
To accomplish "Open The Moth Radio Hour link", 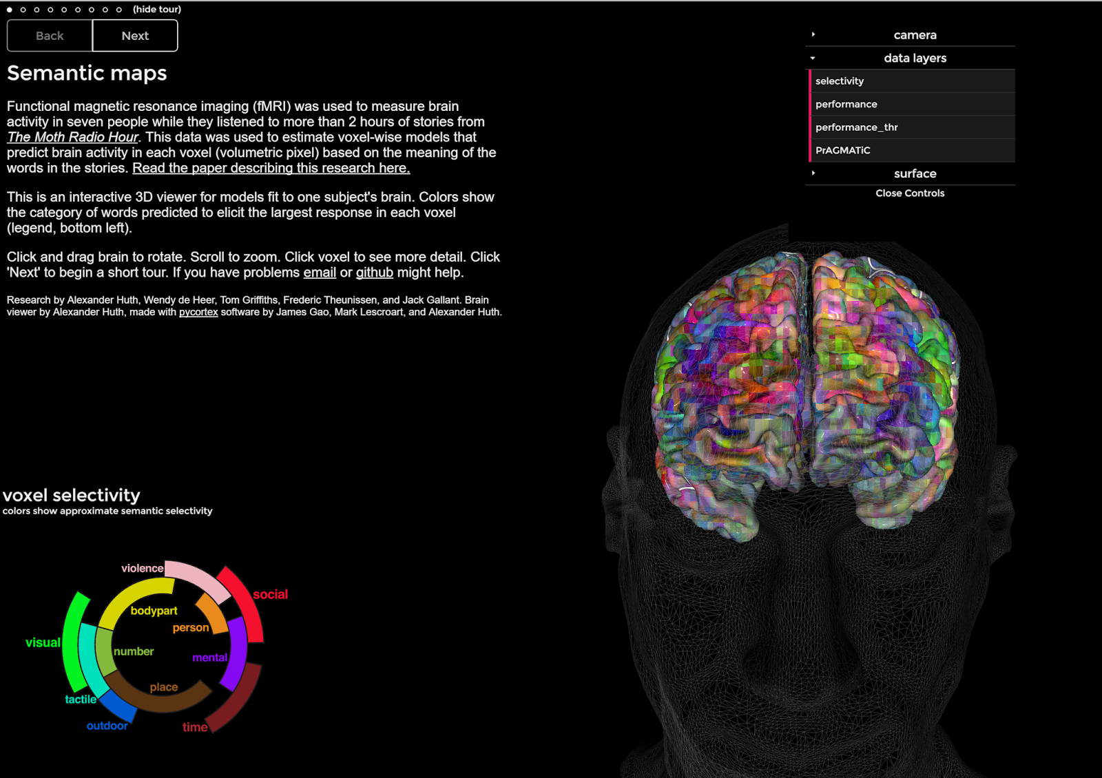I will point(73,137).
